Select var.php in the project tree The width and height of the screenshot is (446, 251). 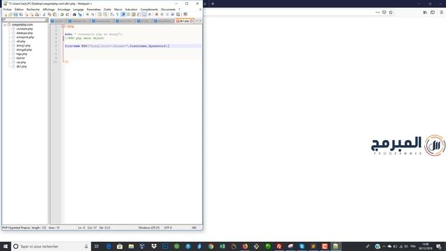pos(21,62)
